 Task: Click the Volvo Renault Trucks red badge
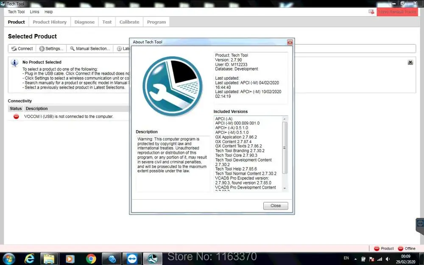click(x=397, y=12)
